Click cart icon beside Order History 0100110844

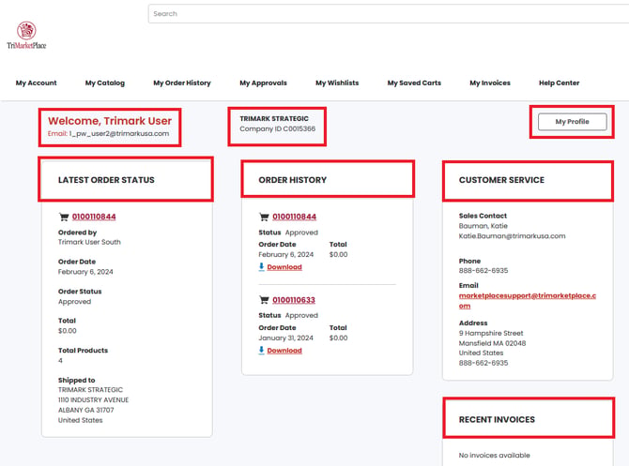264,217
